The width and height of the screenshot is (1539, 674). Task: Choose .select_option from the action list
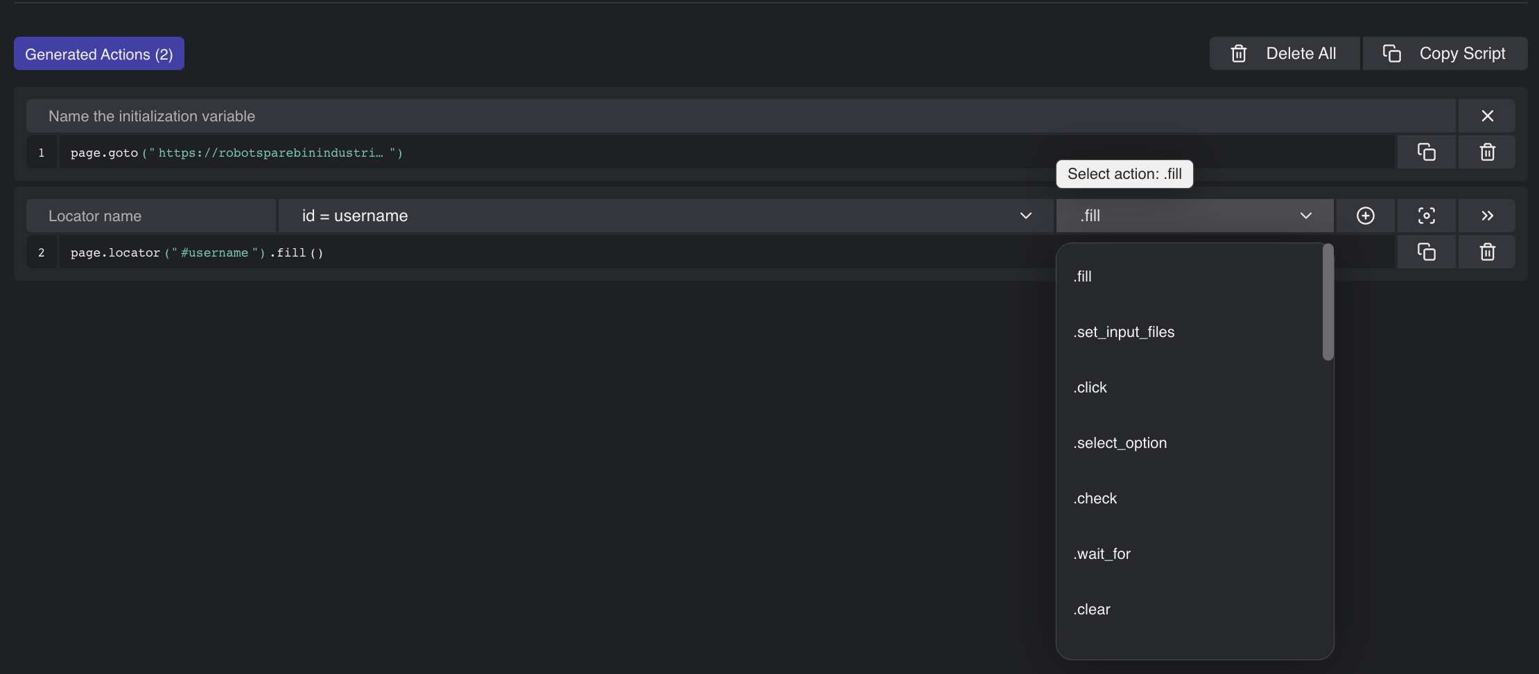[1189, 442]
